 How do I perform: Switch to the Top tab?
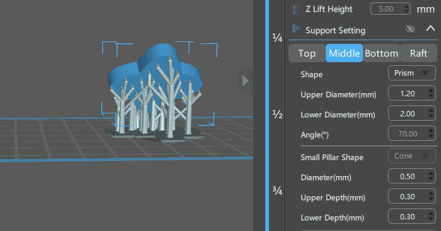click(x=307, y=53)
